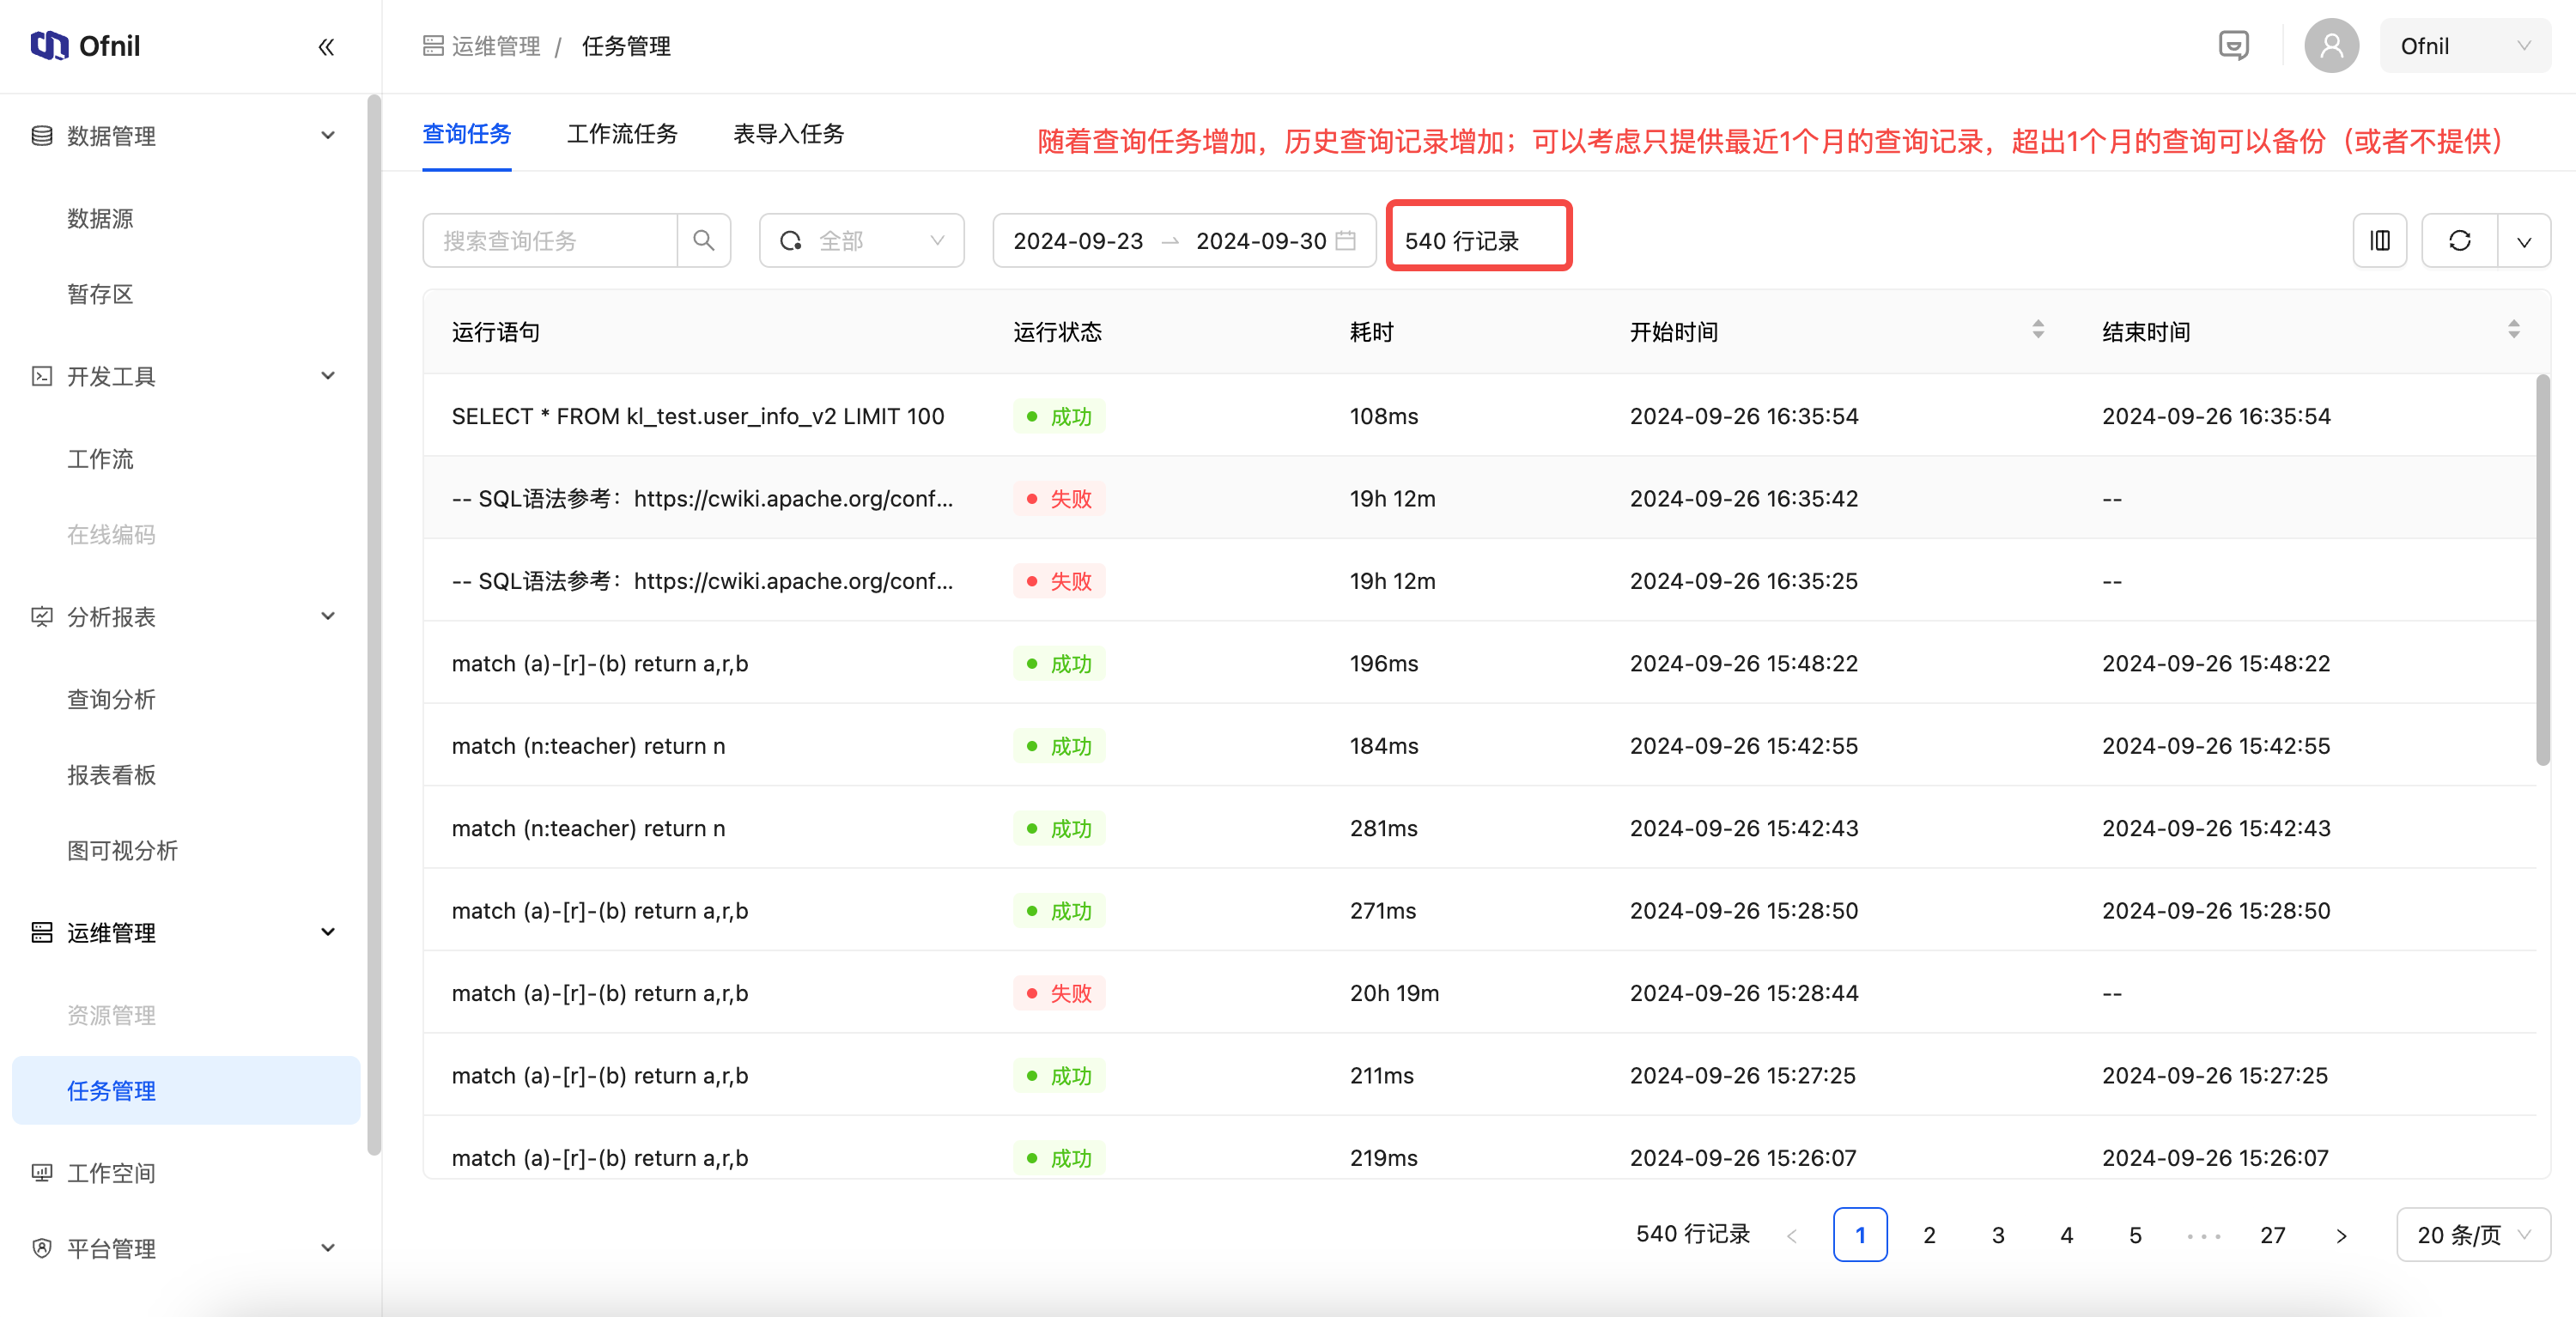Go to page 4
Image resolution: width=2576 pixels, height=1317 pixels.
(x=2066, y=1236)
